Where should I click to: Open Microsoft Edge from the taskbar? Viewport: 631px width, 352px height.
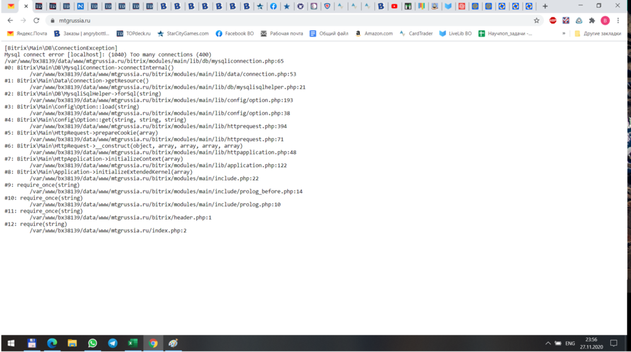pos(52,343)
